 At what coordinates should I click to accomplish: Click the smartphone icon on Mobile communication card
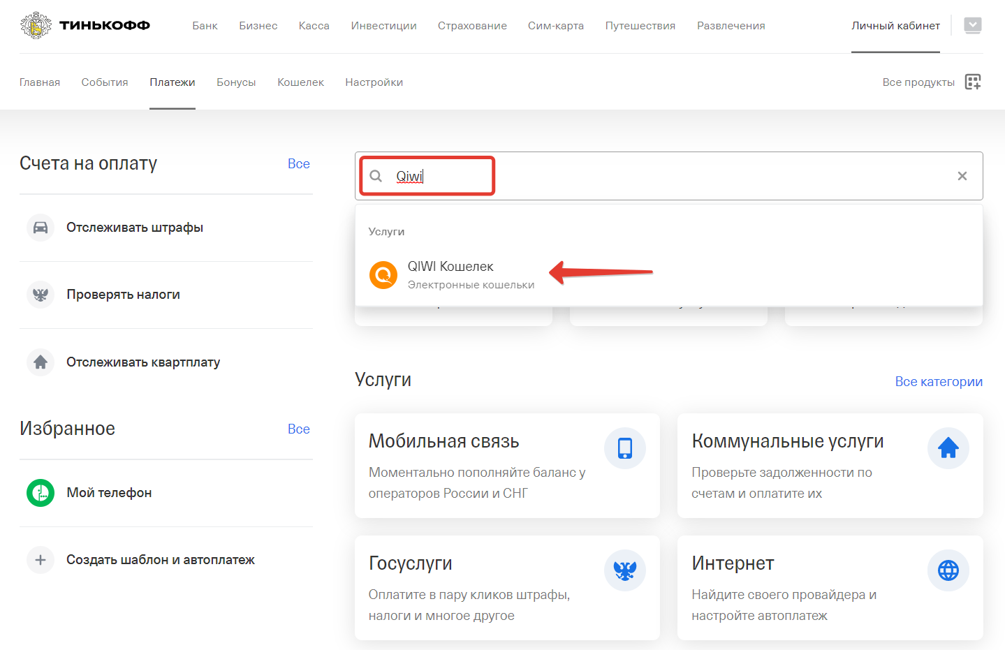pyautogui.click(x=625, y=448)
